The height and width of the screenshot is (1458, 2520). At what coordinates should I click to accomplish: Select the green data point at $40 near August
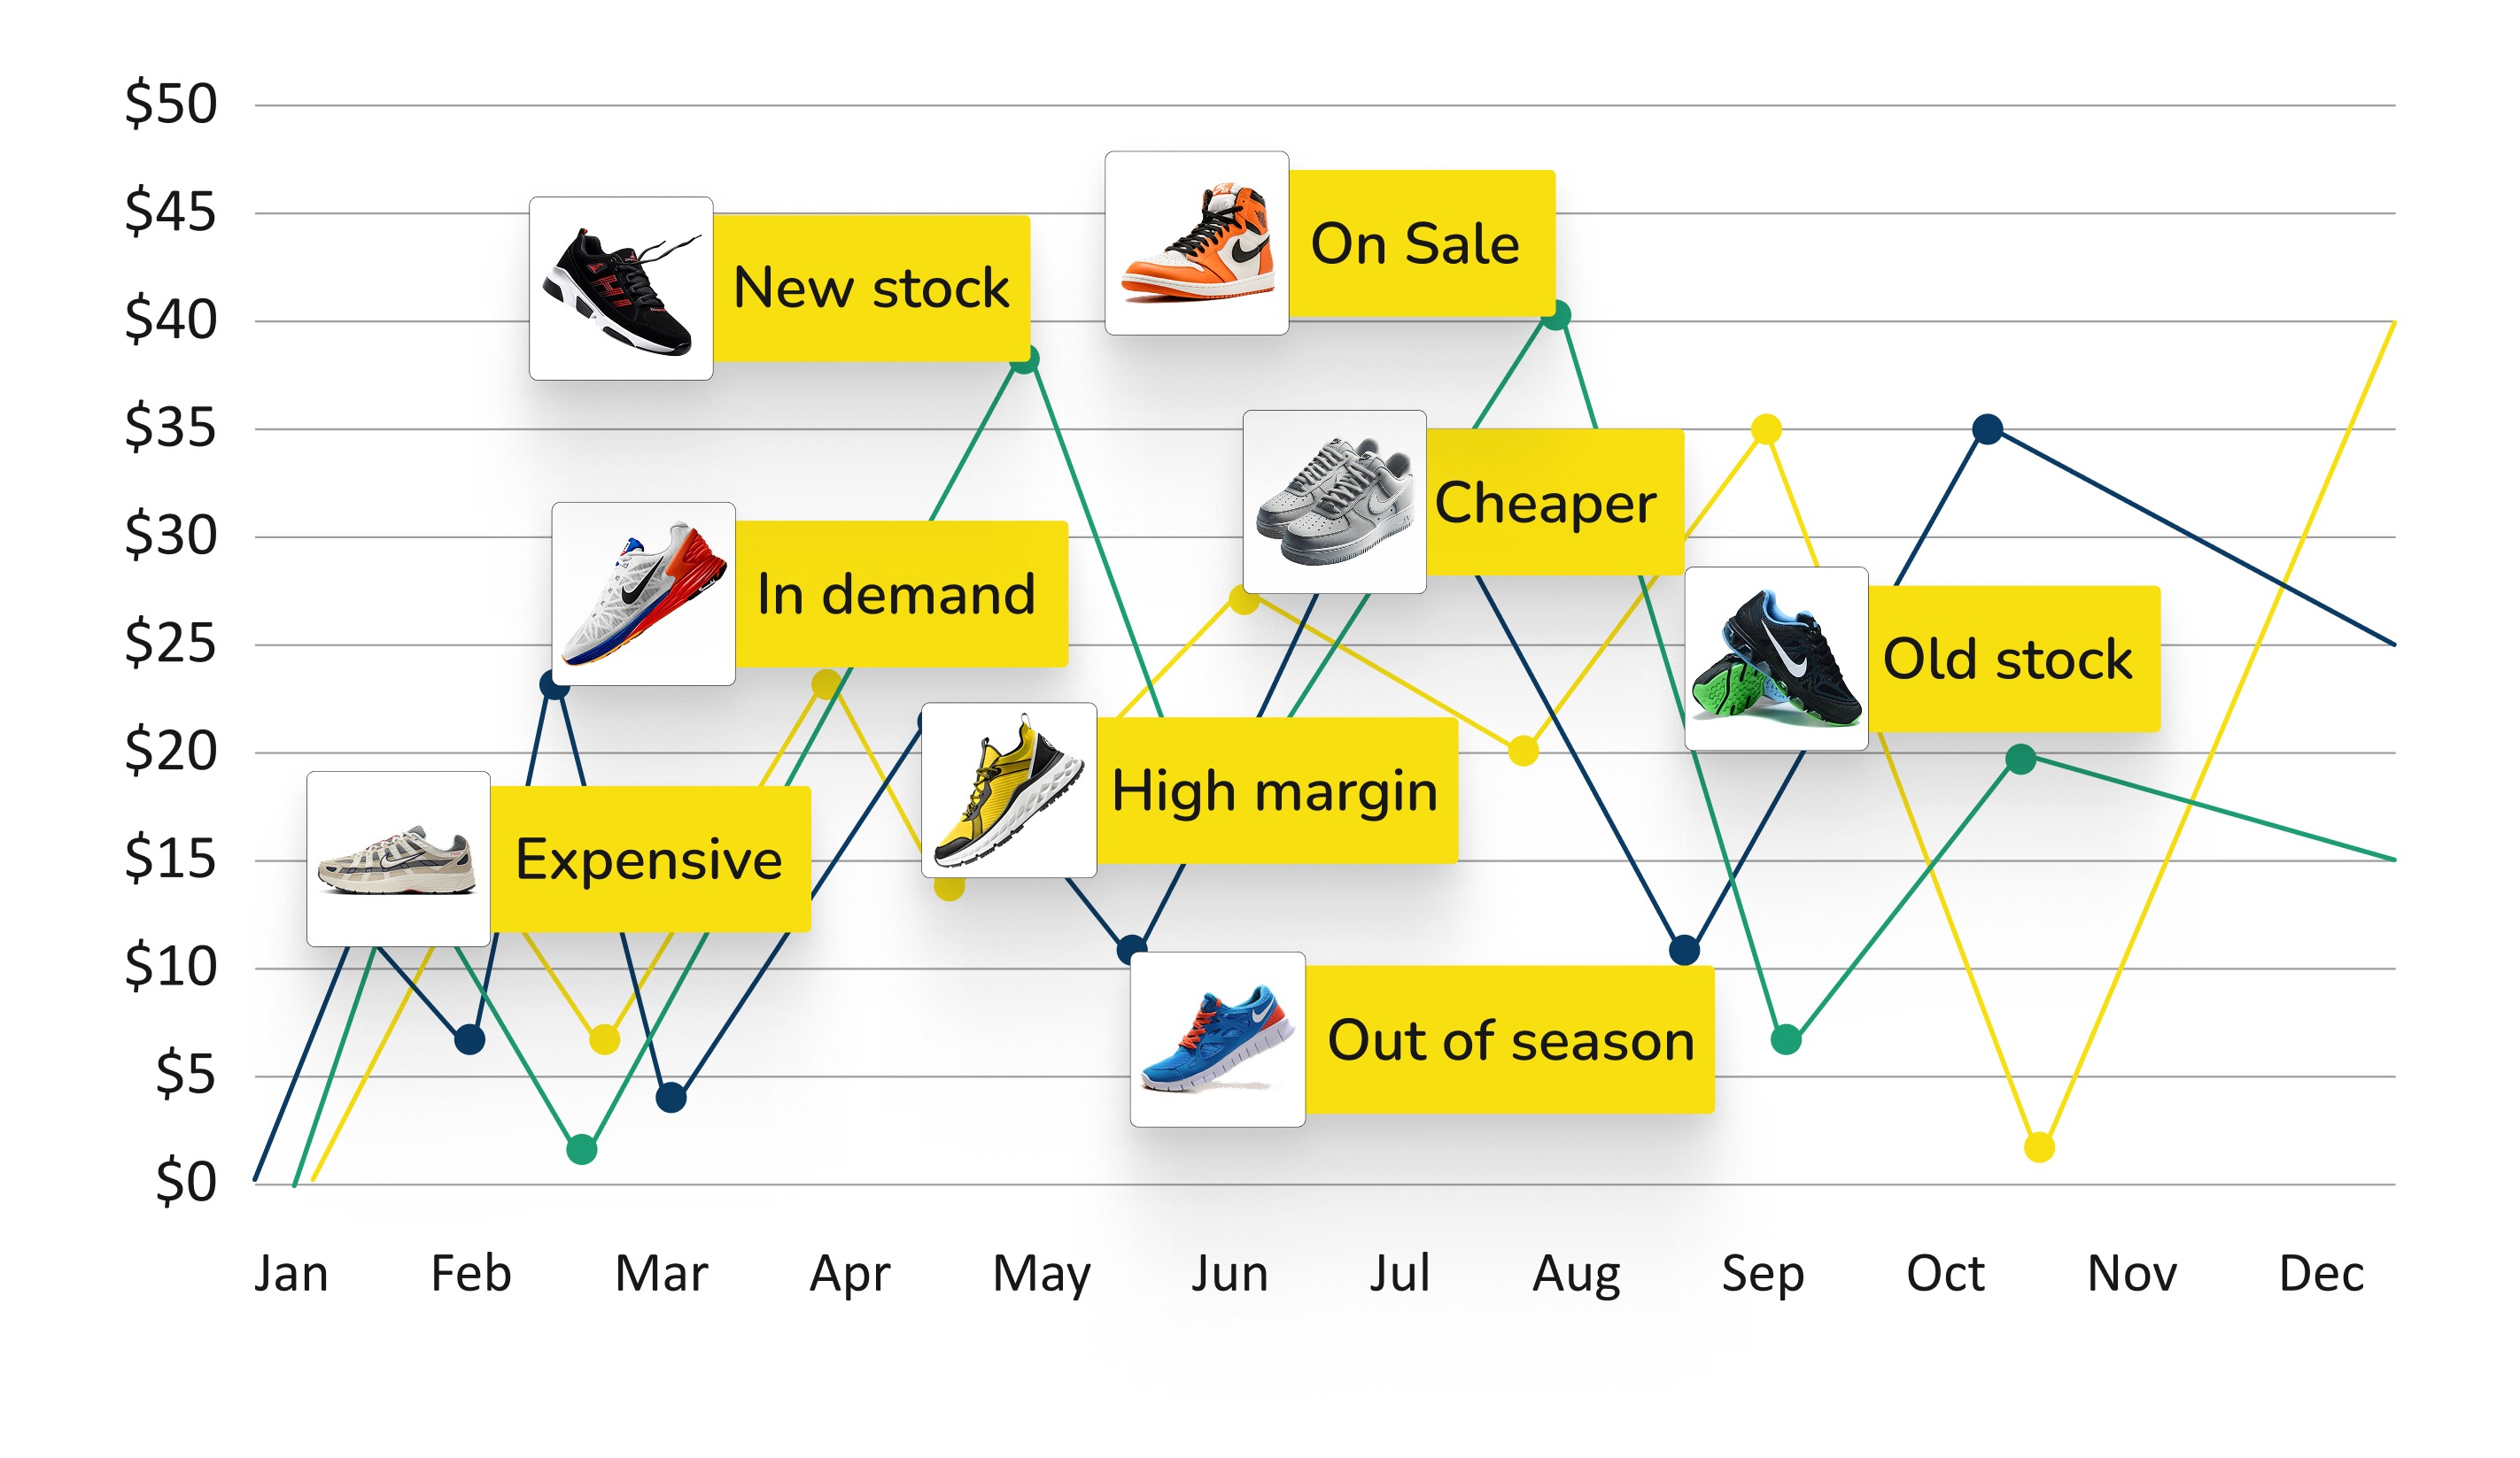coord(1556,316)
